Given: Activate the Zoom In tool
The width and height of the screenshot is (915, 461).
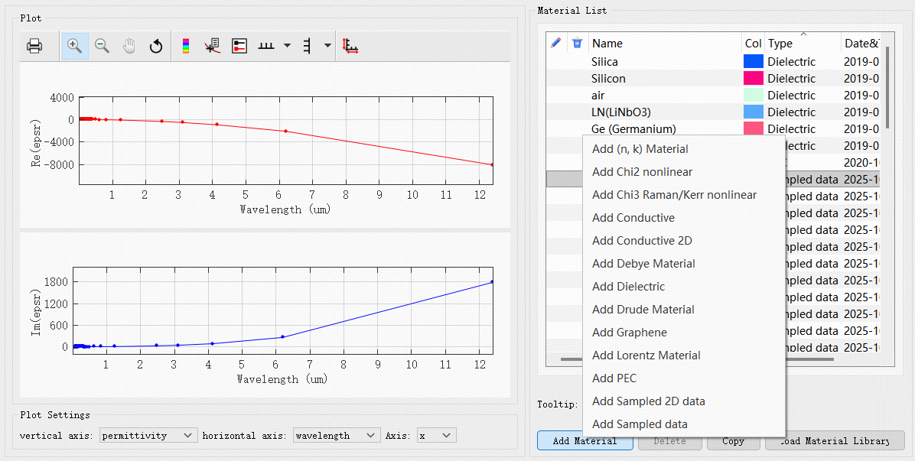Looking at the screenshot, I should pos(74,45).
